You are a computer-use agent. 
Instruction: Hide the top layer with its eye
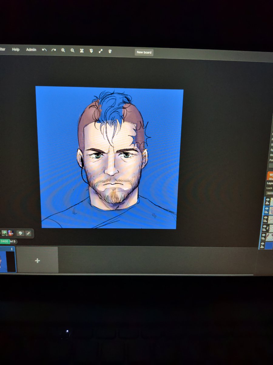[267, 200]
